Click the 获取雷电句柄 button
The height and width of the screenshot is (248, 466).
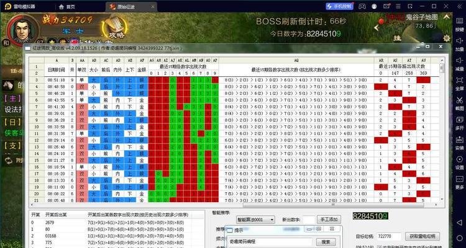(x=423, y=236)
